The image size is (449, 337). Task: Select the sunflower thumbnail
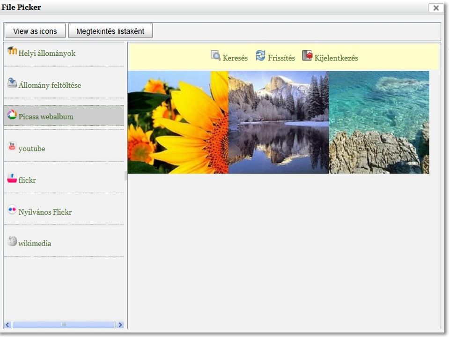click(178, 122)
